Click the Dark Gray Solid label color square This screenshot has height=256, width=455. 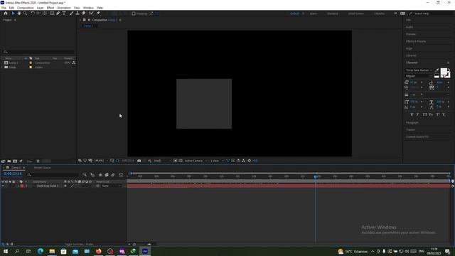tap(22, 186)
